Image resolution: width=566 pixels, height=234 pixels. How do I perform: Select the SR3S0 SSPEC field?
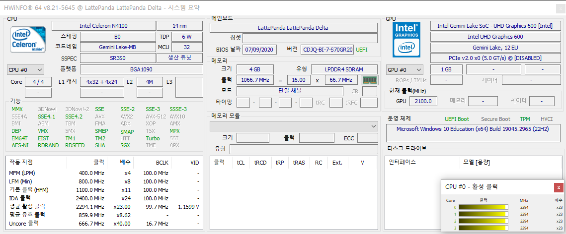point(117,58)
